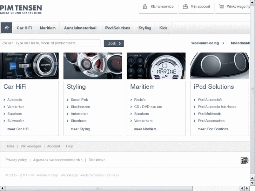Focus the Zoeken search input field
This screenshot has width=255, height=191.
pyautogui.click(x=50, y=43)
